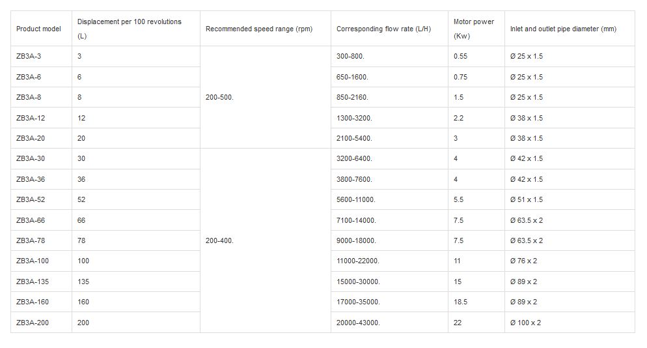Click the Product model column header
The image size is (647, 348).
tap(38, 29)
